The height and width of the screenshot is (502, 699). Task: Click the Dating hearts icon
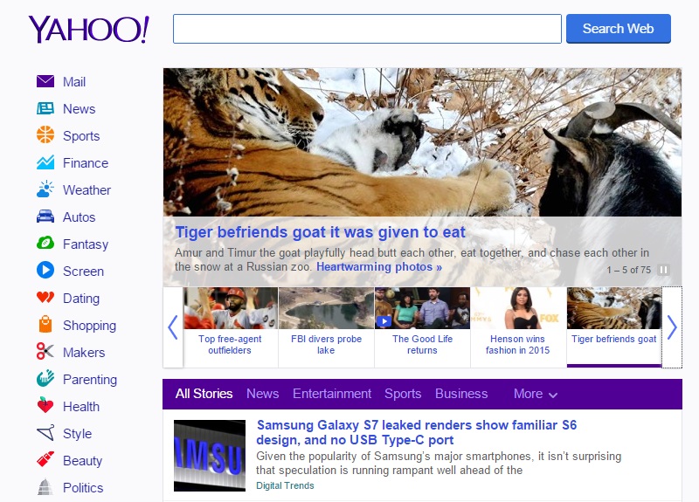pyautogui.click(x=45, y=297)
